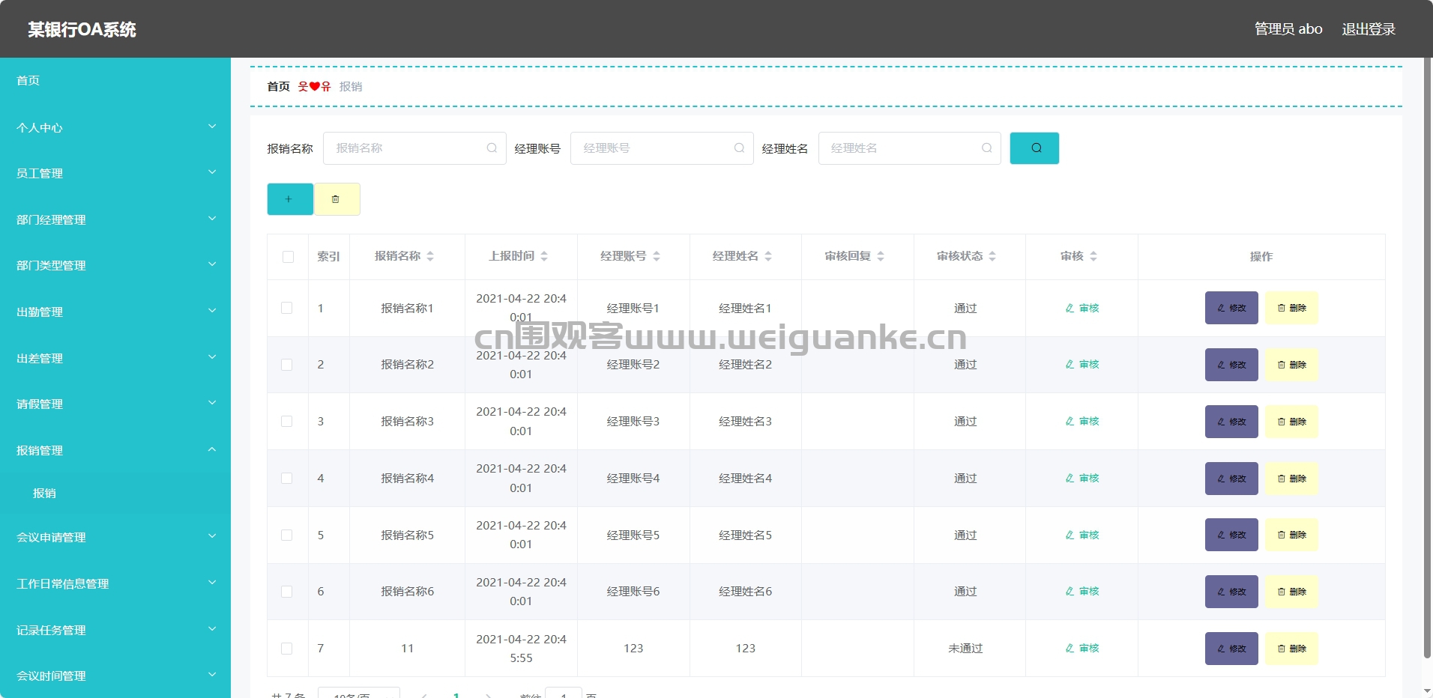Check the checkbox for row 4

[x=287, y=479]
